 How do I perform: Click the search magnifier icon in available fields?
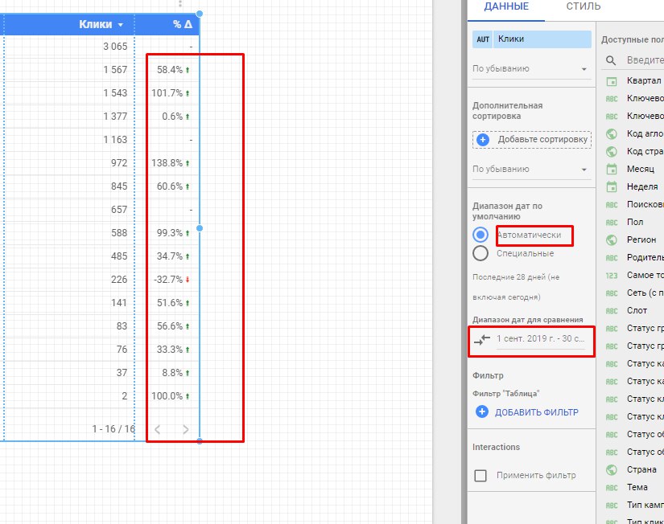pos(611,60)
